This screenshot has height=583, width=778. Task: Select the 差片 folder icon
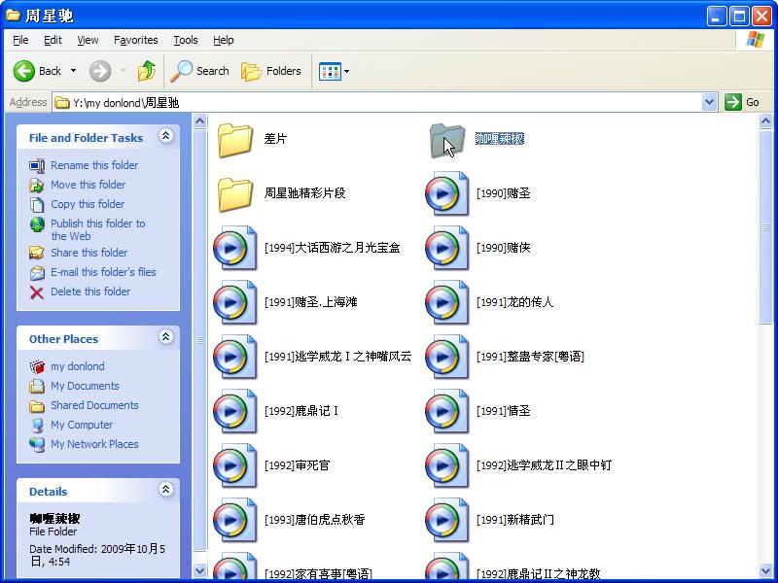(235, 139)
